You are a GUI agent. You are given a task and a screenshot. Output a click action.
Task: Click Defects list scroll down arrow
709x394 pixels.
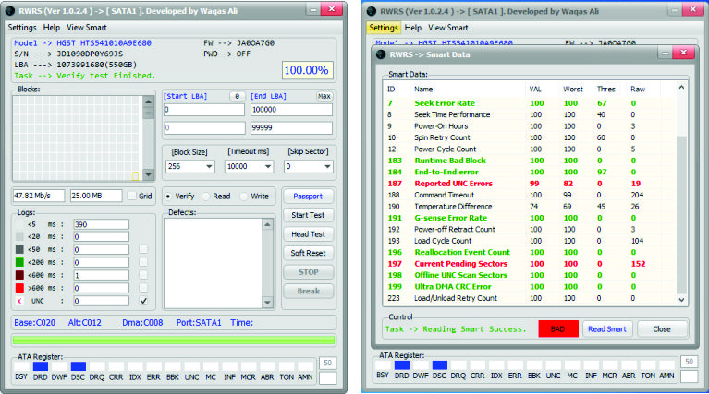click(x=268, y=303)
